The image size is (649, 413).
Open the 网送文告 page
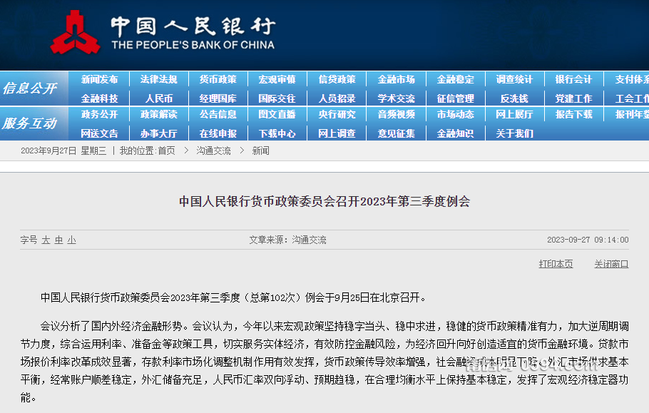[x=99, y=133]
